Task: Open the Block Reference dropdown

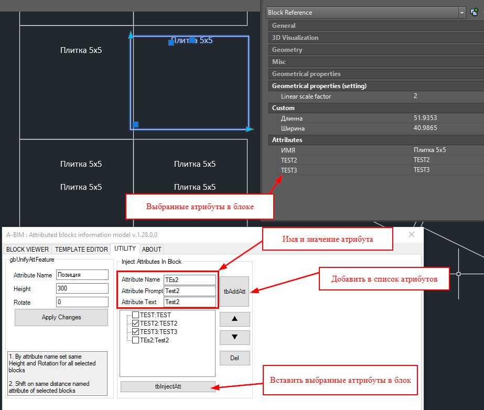Action: pyautogui.click(x=461, y=13)
